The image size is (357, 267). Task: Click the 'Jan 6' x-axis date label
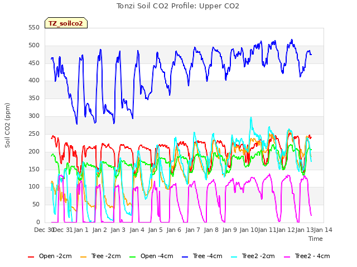pyautogui.click(x=173, y=230)
